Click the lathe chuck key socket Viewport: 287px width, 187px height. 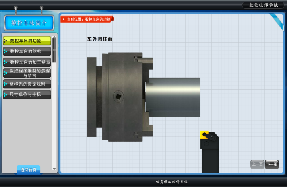(118, 97)
